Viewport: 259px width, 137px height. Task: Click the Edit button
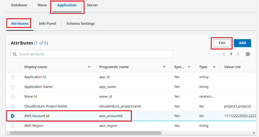click(x=222, y=43)
